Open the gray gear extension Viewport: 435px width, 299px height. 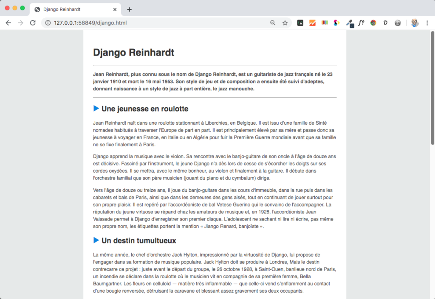[x=398, y=23]
